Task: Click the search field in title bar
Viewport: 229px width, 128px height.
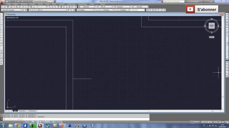Action: [x=174, y=1]
